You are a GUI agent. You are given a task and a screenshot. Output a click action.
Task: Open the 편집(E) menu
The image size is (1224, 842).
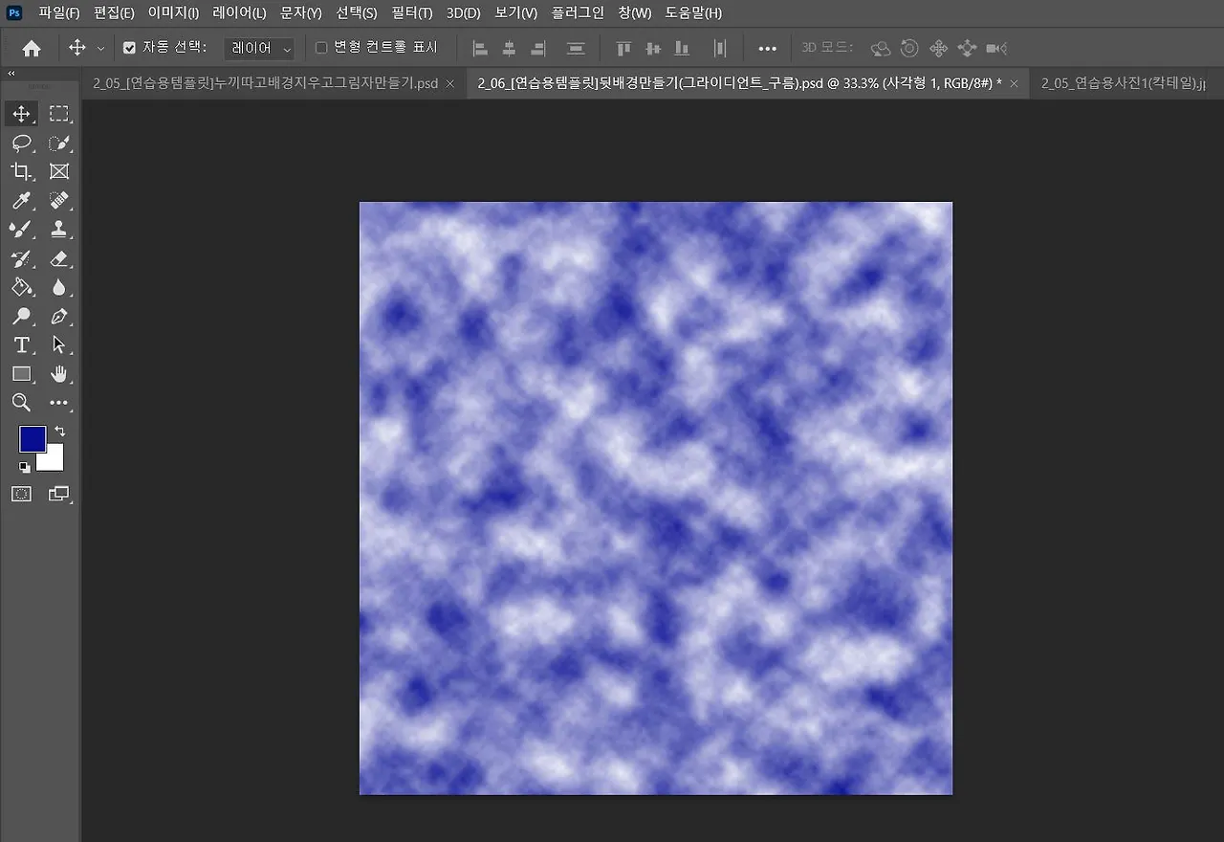click(x=114, y=13)
